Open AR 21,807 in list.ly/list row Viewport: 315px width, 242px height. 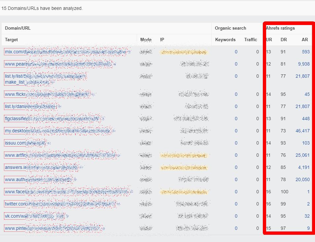302,76
